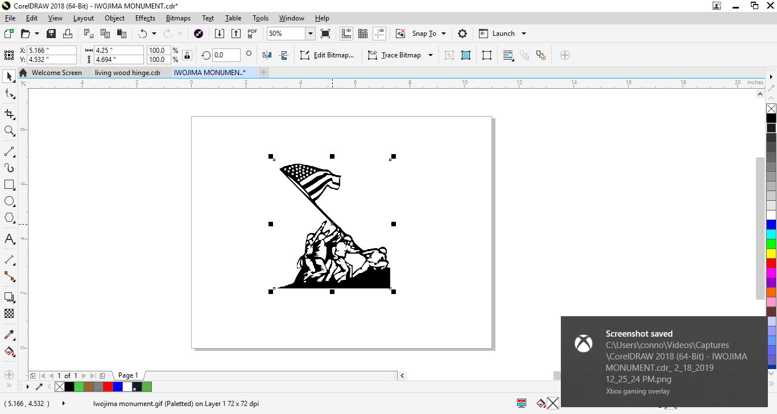
Task: Open Options with the gear icon
Action: coord(462,34)
